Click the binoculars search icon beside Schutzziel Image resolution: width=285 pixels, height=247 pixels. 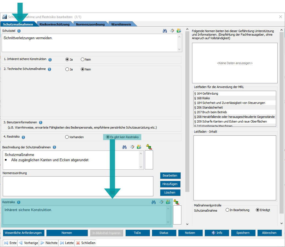(x=165, y=31)
